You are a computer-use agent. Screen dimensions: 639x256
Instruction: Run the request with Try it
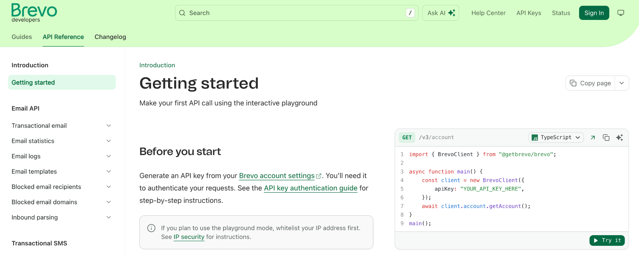tap(607, 240)
